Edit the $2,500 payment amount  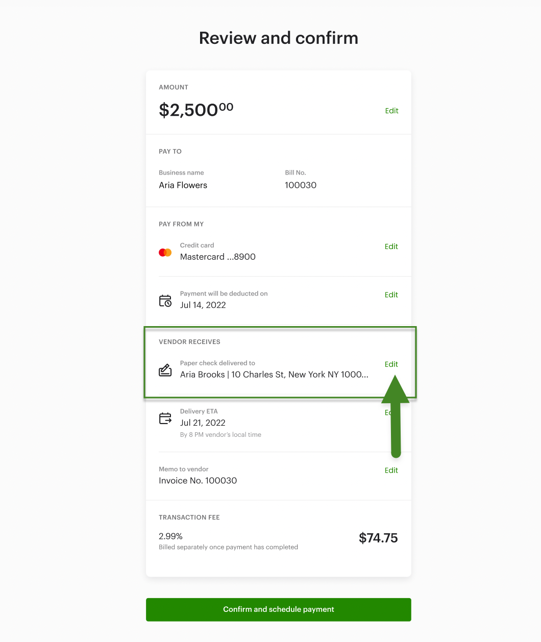click(x=391, y=111)
